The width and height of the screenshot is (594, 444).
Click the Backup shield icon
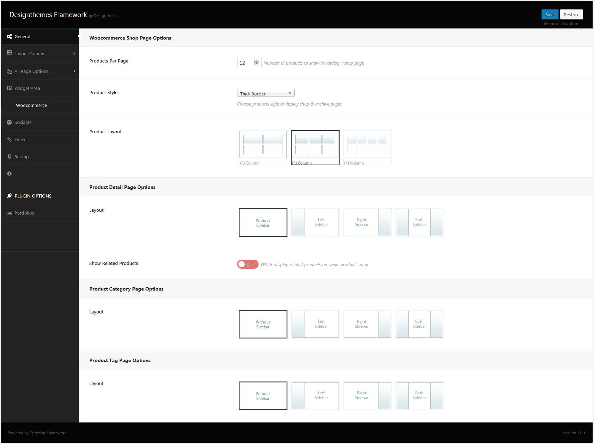pos(9,157)
